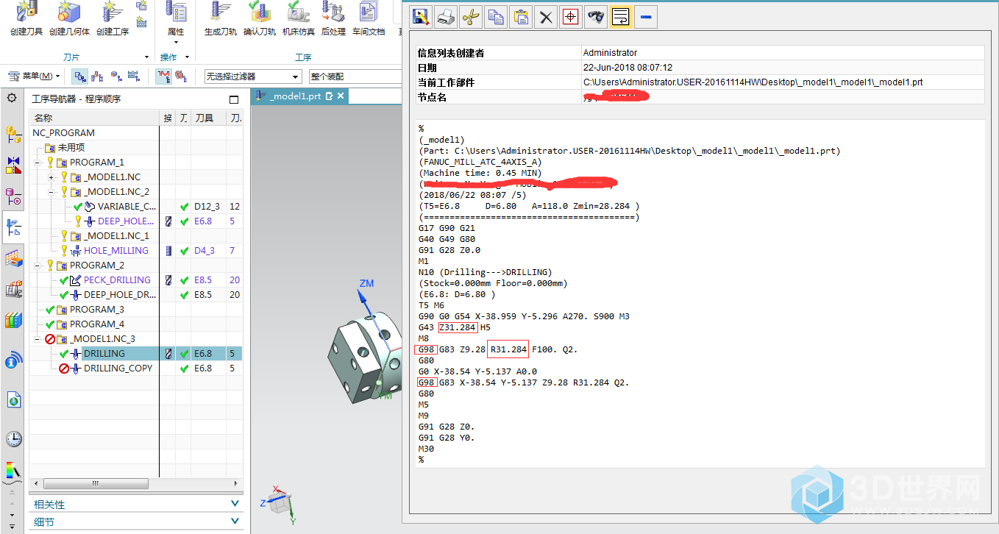Viewport: 999px width, 534px height.
Task: Click Verify Tool Path (确认刀轨) icon
Action: point(259,11)
